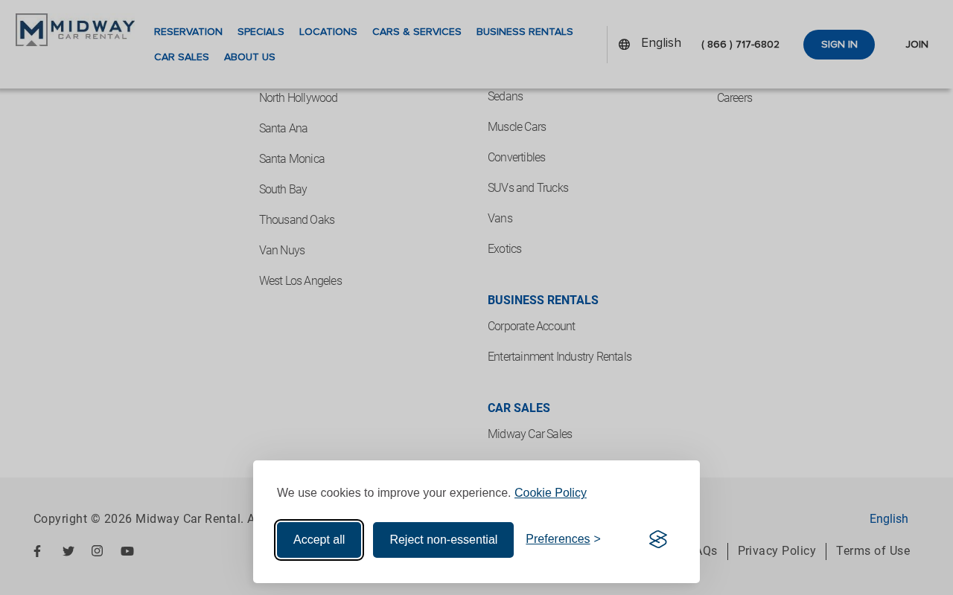Viewport: 953px width, 595px height.
Task: Open the English language selector in header
Action: (661, 43)
